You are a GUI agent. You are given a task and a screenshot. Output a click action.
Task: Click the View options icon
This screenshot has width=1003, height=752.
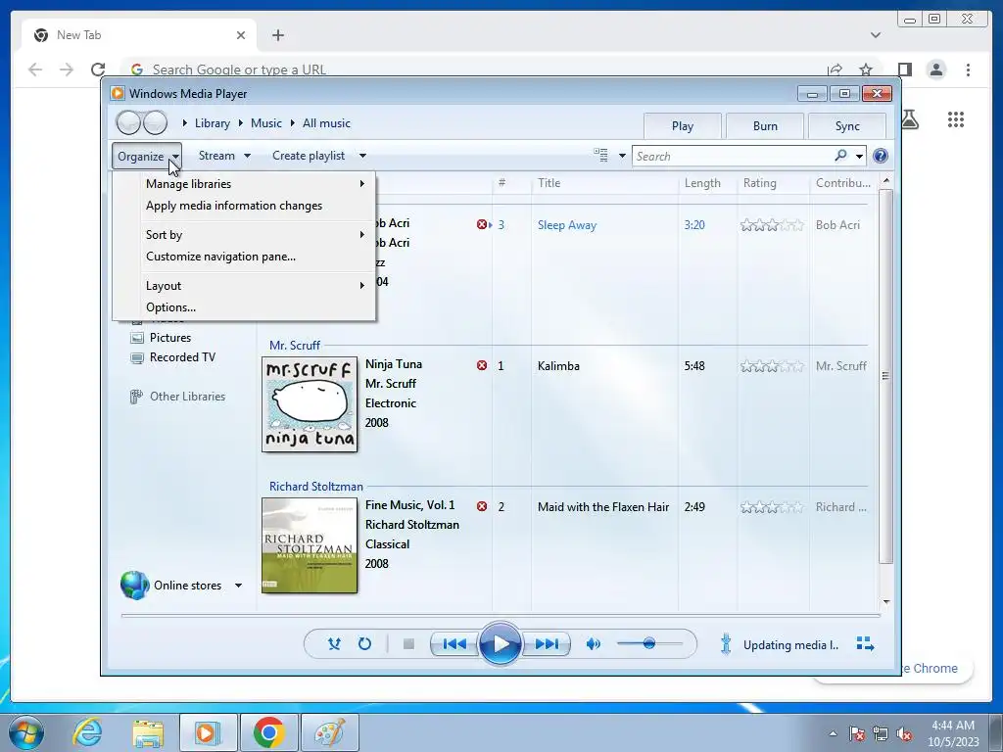point(600,156)
